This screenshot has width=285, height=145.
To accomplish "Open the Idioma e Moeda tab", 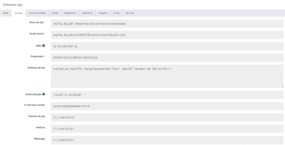I will coord(37,13).
